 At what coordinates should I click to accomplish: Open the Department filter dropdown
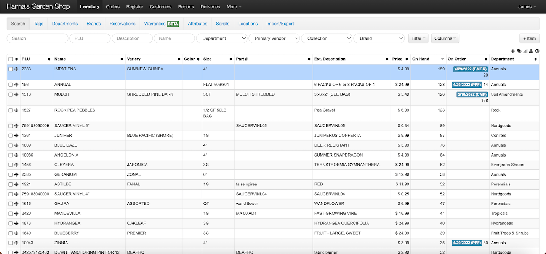coord(221,38)
